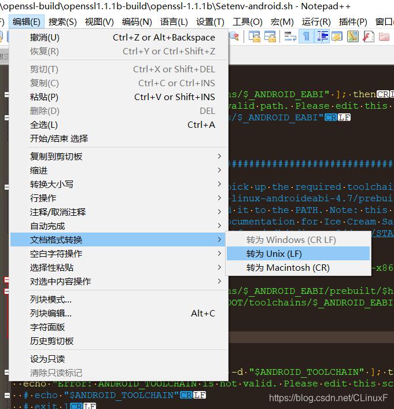Collapse fold marker beside -d "$ANDROID_TOOLCHAIN" line
394x409 pixels.
click(x=6, y=372)
